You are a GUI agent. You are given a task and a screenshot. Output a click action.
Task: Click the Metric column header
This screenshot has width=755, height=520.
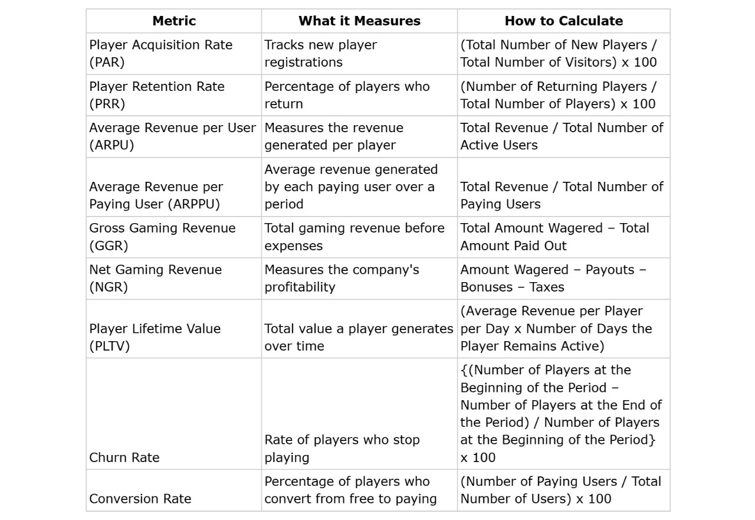click(x=174, y=21)
